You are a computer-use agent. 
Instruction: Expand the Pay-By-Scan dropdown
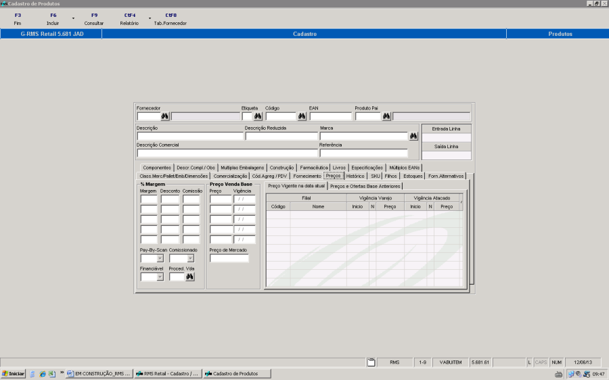(x=160, y=258)
